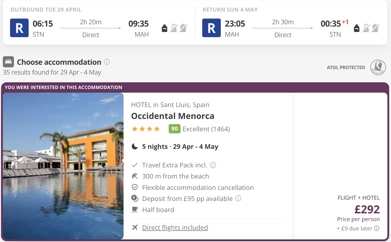The width and height of the screenshot is (391, 242).
Task: Click the ATOL PROTECTED label
Action: click(x=346, y=67)
